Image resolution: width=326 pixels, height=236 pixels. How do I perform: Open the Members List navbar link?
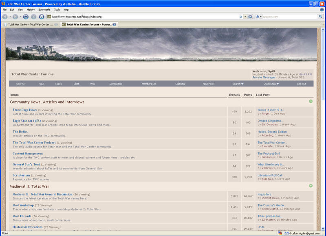pyautogui.click(x=149, y=84)
